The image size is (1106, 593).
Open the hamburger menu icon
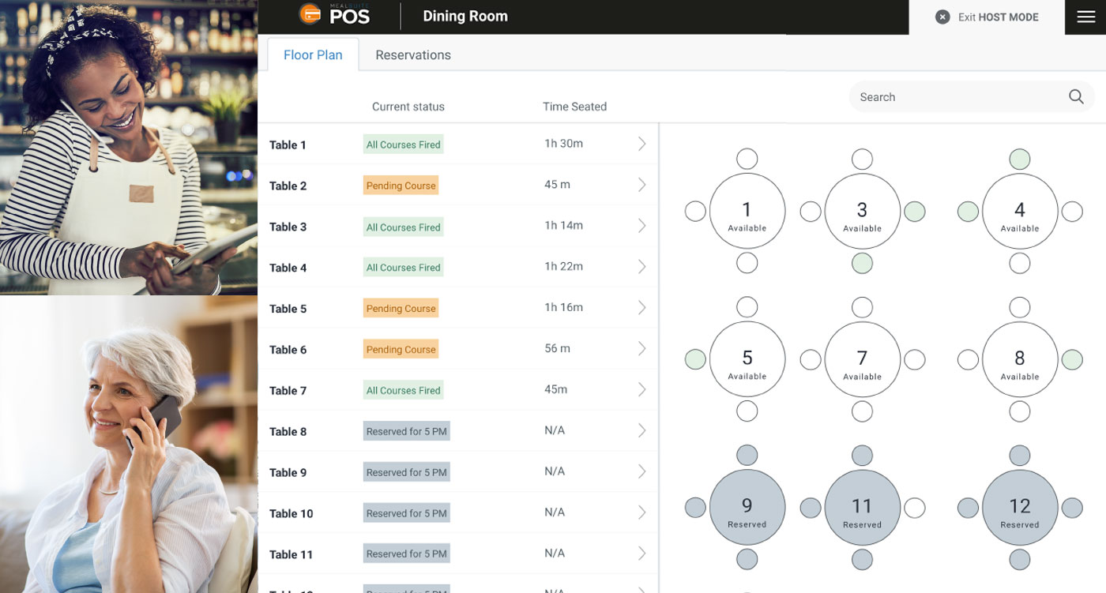pyautogui.click(x=1085, y=17)
